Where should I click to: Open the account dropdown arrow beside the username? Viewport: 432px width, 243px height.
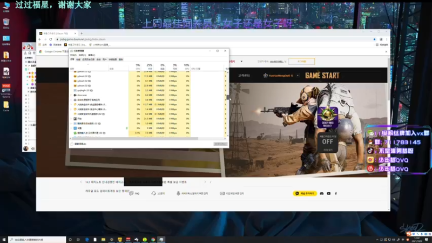tap(298, 76)
